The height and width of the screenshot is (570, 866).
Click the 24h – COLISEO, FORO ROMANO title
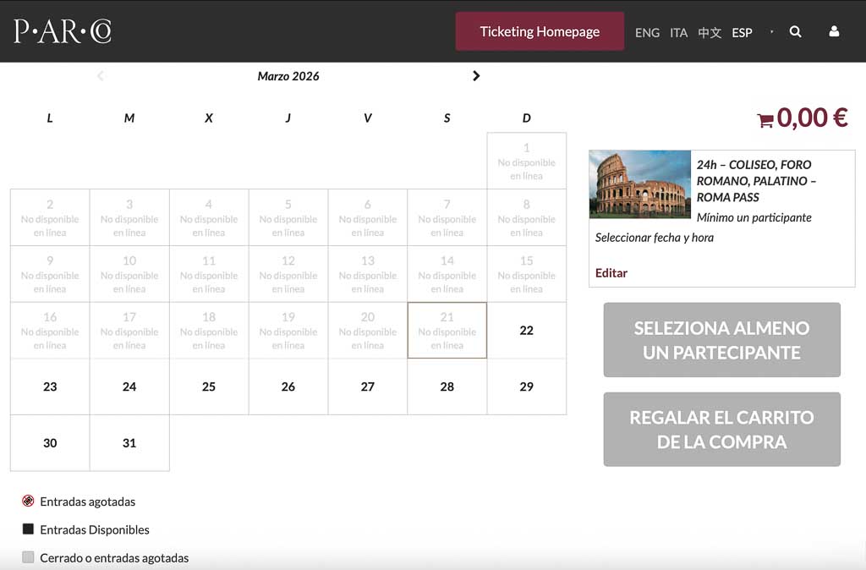(x=757, y=181)
